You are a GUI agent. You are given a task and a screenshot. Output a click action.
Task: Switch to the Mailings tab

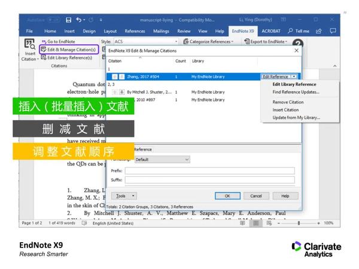pos(161,31)
